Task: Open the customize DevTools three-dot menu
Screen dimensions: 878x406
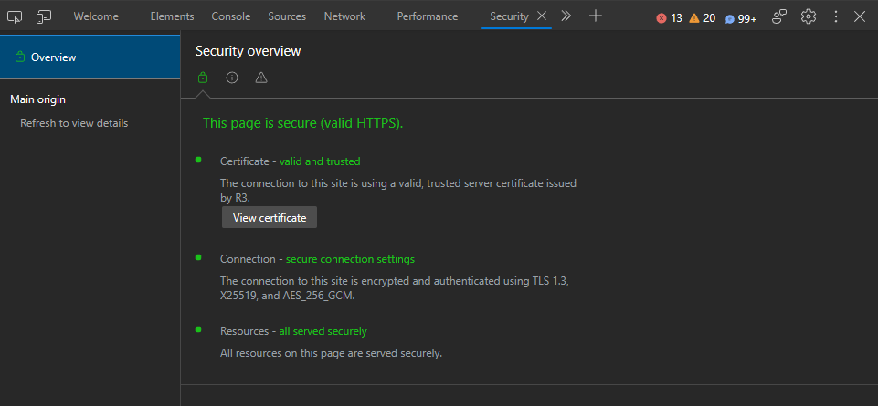Action: click(x=835, y=16)
